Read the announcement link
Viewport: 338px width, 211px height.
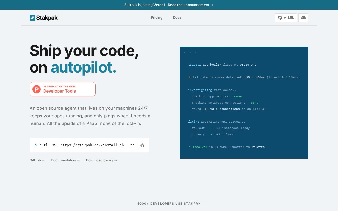point(189,5)
